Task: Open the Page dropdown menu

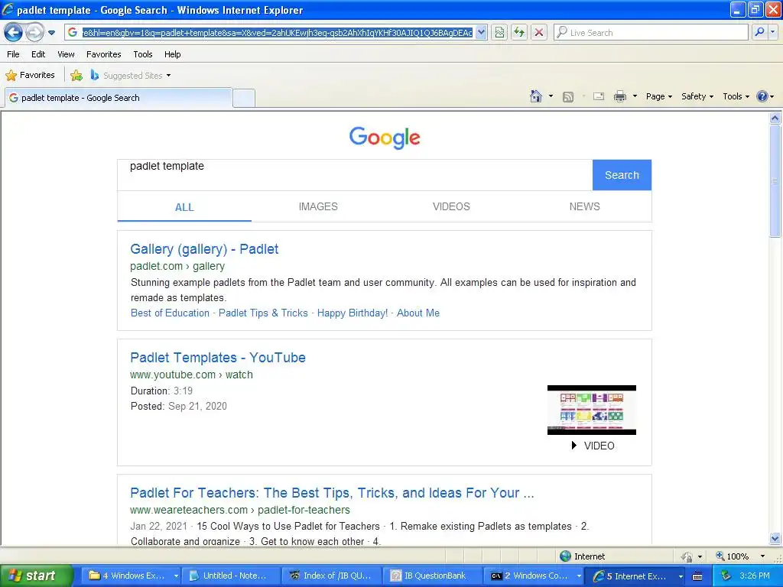Action: pyautogui.click(x=658, y=96)
